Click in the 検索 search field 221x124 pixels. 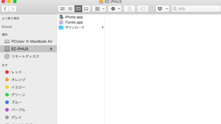click(x=196, y=9)
